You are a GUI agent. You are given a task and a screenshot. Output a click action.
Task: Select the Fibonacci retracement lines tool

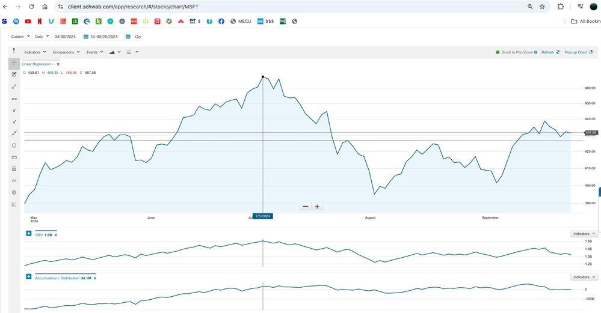[x=14, y=169]
